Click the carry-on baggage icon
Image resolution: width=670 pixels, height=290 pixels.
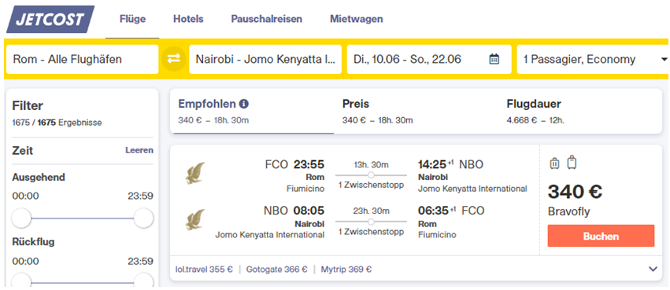pos(554,163)
